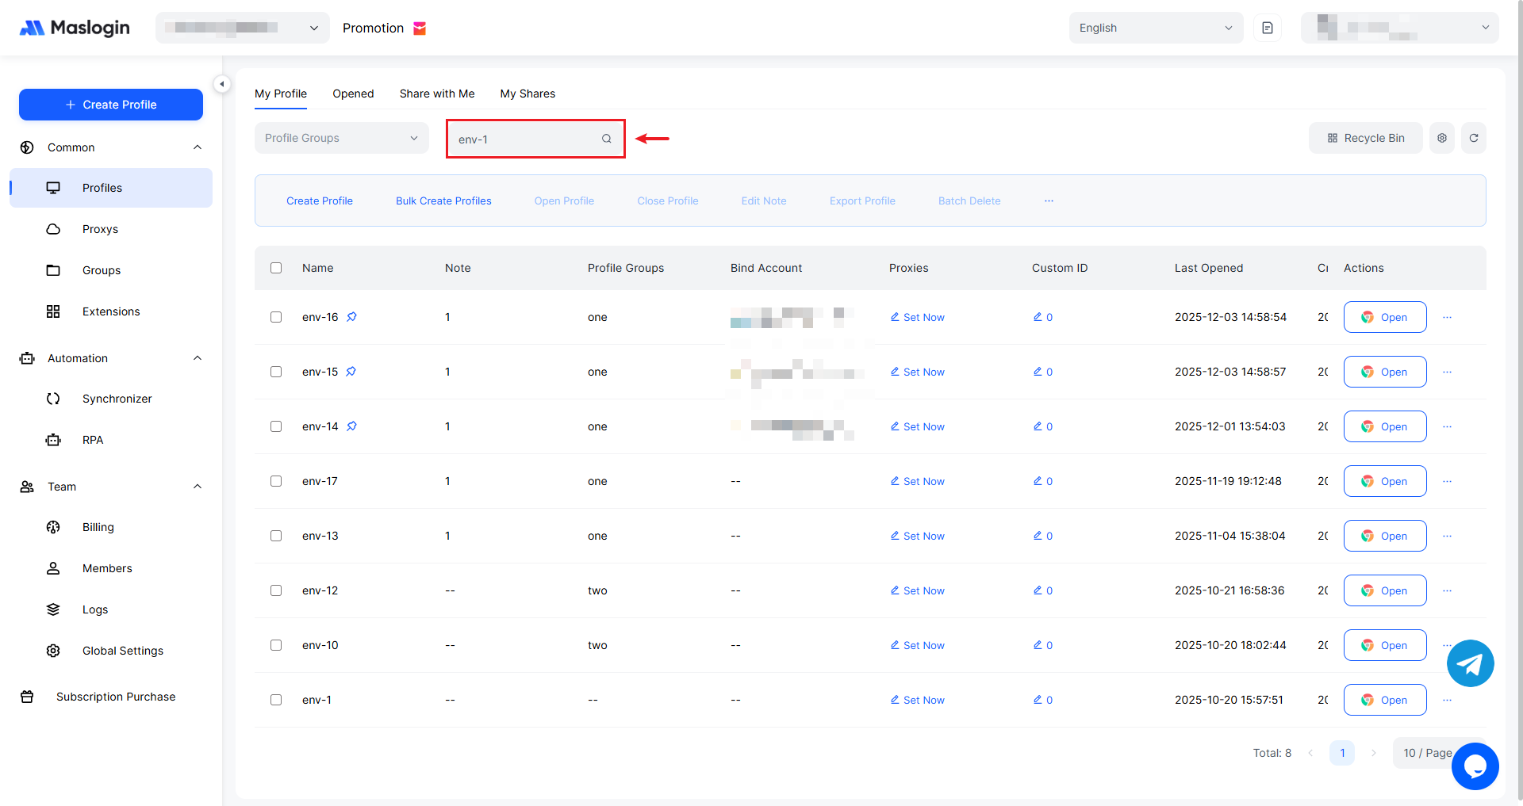The height and width of the screenshot is (806, 1523).
Task: Collapse the sidebar with arrow icon
Action: (x=222, y=84)
